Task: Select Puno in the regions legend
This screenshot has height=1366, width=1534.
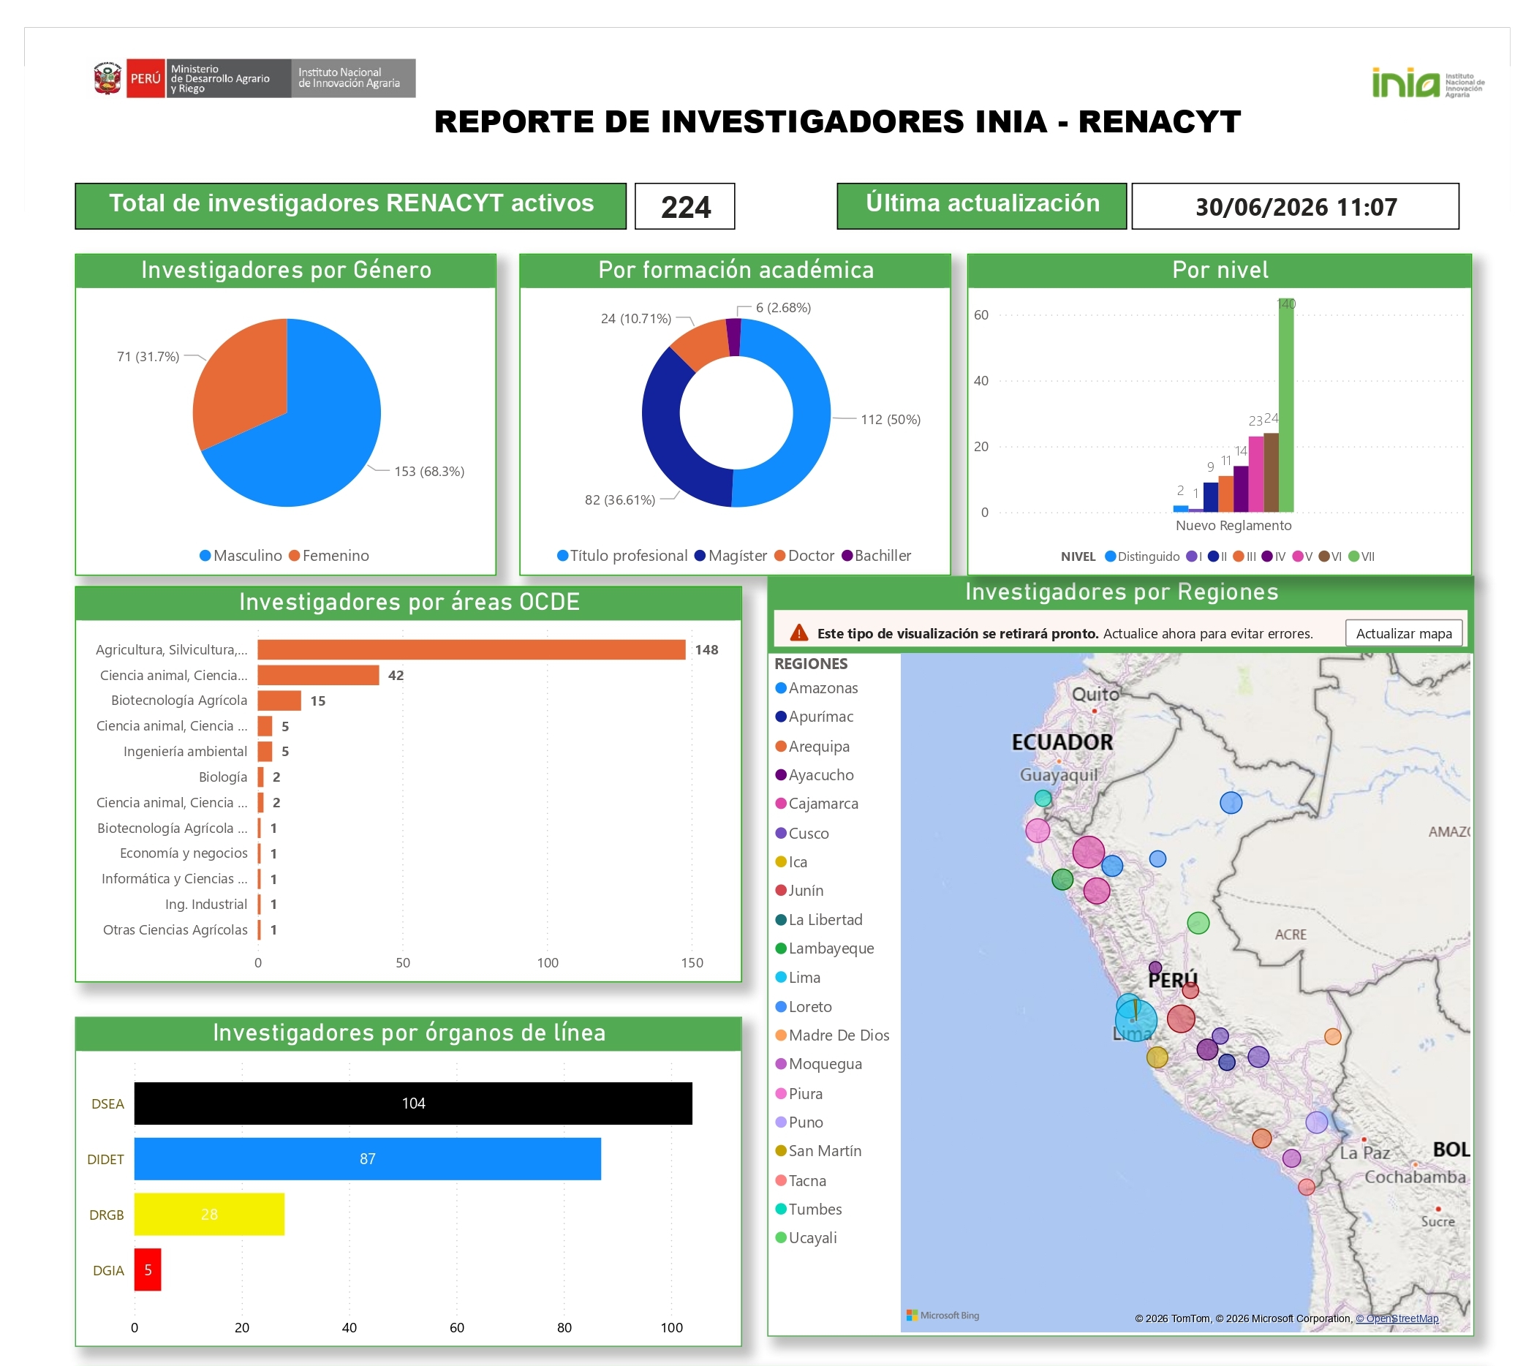Action: 798,1122
